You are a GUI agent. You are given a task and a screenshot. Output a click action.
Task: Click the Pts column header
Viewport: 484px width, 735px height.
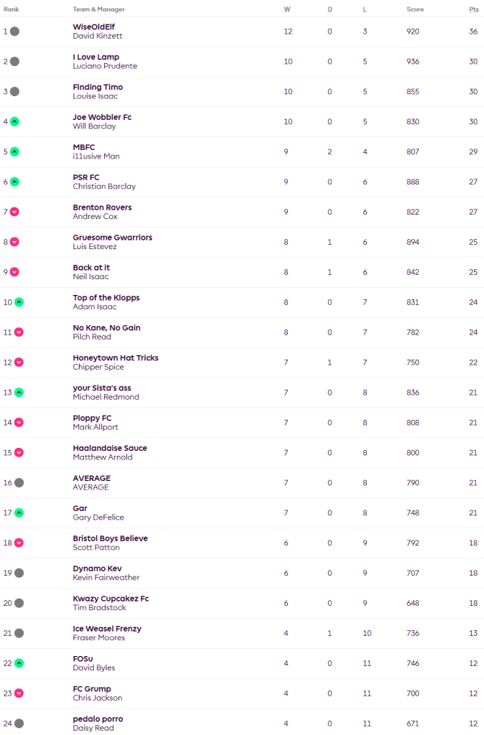tap(473, 9)
